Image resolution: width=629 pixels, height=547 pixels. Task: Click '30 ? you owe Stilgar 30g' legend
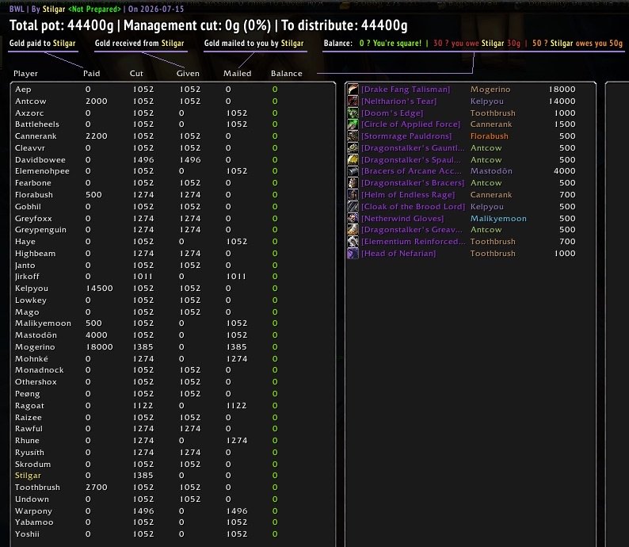477,43
